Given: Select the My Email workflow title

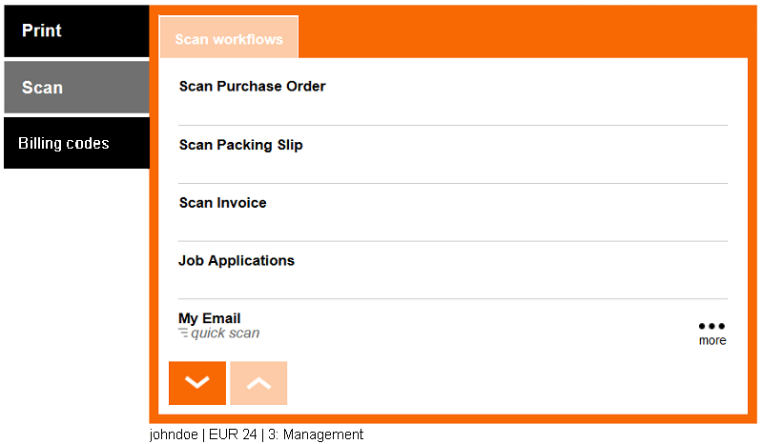Looking at the screenshot, I should [x=209, y=318].
